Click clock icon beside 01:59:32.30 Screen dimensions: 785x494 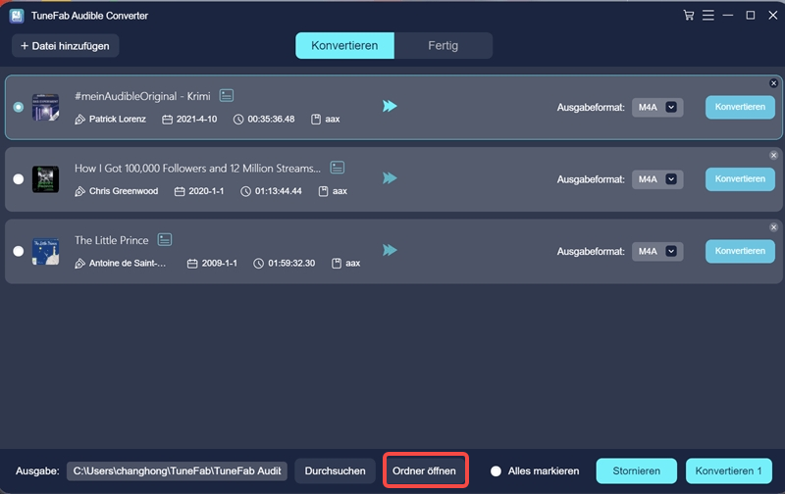(x=258, y=264)
